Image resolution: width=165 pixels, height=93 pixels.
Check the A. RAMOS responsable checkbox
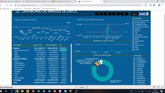click(134, 58)
